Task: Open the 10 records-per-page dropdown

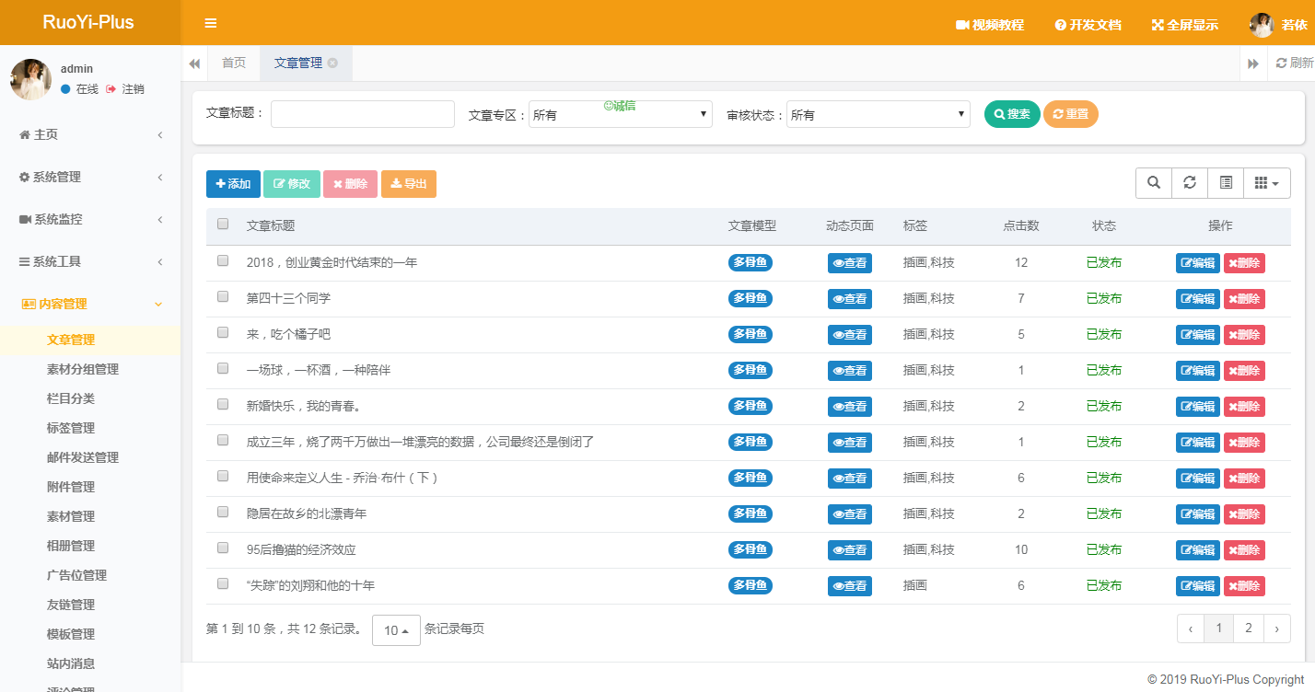Action: point(396,630)
